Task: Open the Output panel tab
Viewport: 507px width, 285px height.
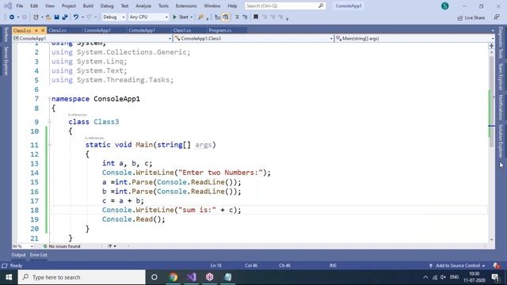Action: click(18, 255)
